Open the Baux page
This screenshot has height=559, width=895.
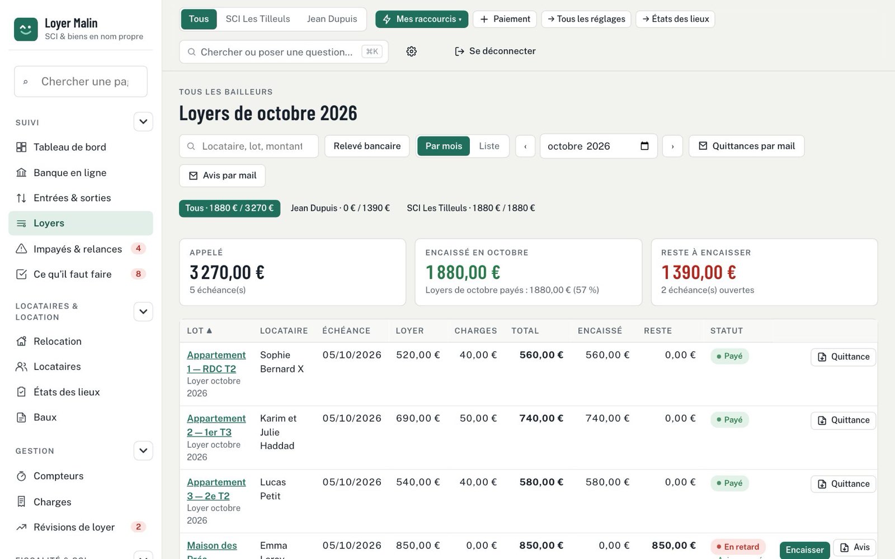[81, 417]
